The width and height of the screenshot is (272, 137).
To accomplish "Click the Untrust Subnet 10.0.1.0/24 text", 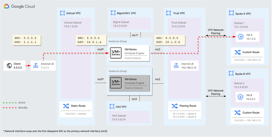I will click(x=73, y=24).
